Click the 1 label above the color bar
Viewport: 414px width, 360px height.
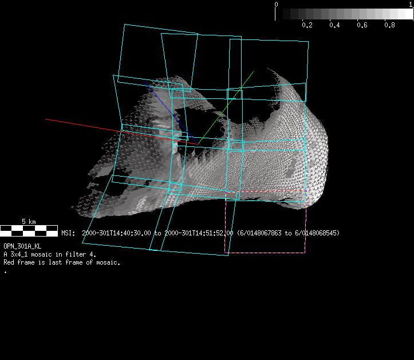point(411,4)
